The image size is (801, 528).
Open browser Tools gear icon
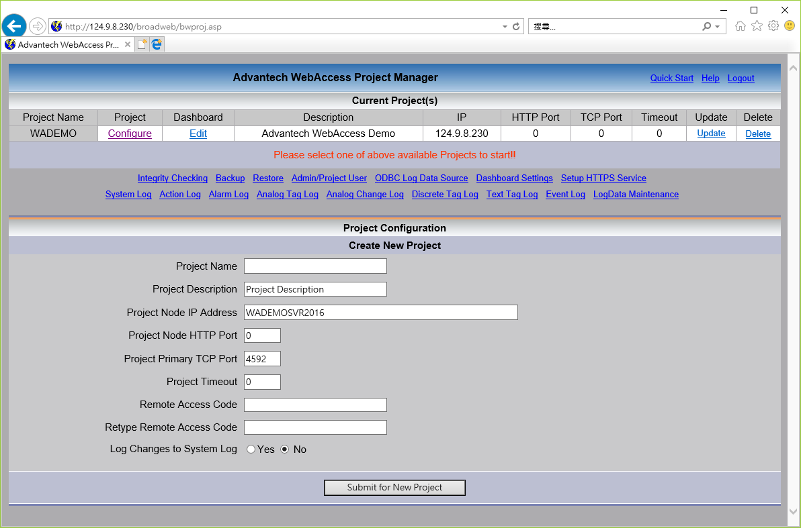(x=773, y=26)
